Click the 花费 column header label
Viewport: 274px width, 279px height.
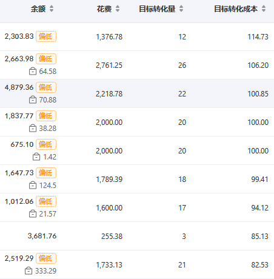(104, 9)
